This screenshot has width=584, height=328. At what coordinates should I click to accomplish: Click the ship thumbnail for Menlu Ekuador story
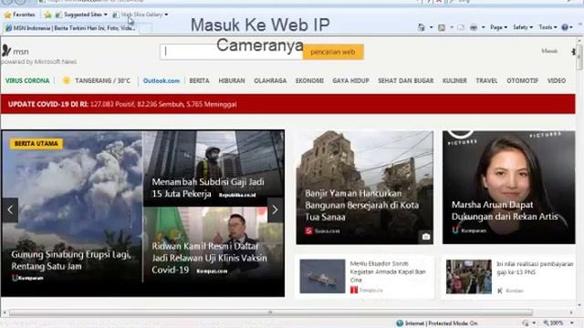[322, 276]
